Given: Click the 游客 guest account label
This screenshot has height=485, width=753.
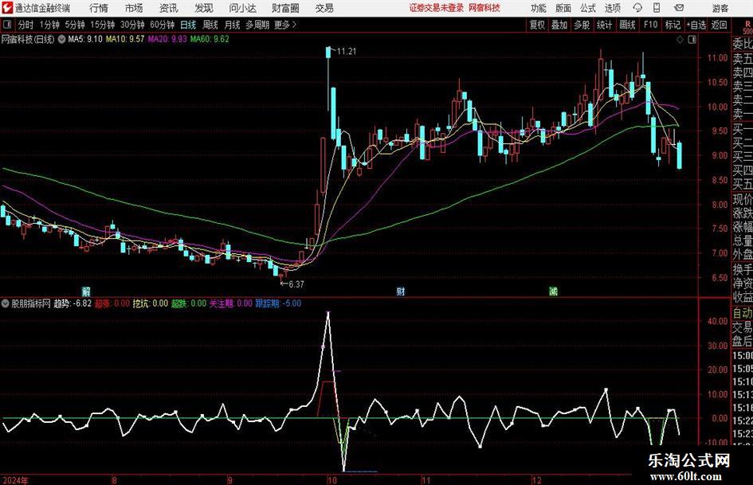Looking at the screenshot, I should tap(720, 8).
